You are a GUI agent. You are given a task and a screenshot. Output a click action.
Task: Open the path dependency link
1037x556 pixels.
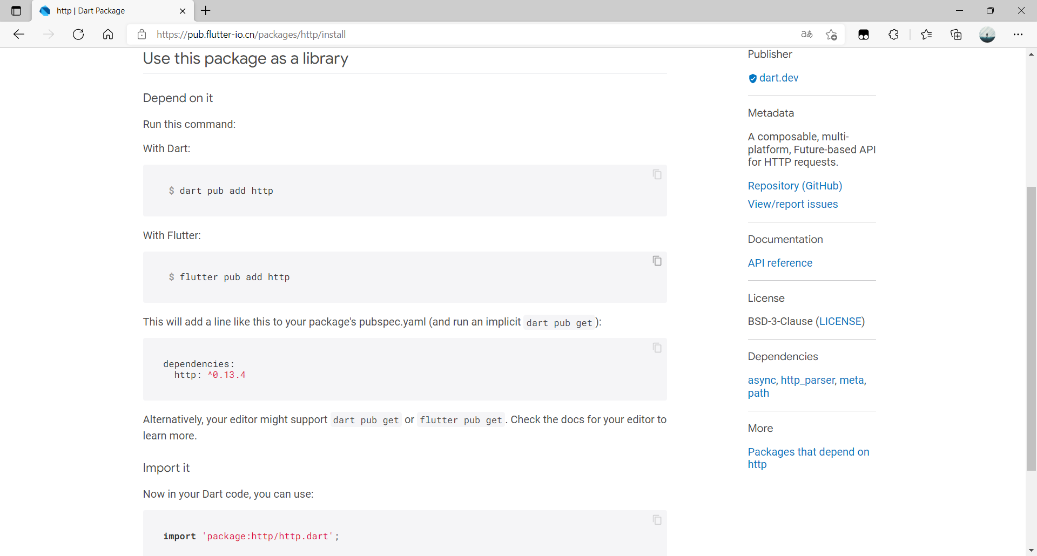tap(758, 393)
